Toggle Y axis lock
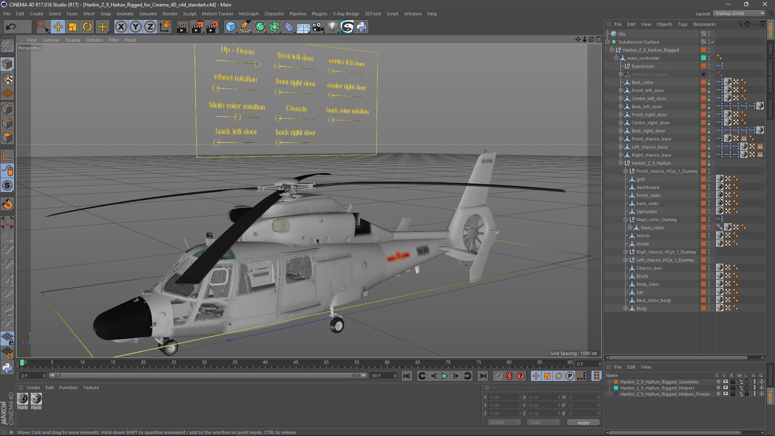Image resolution: width=775 pixels, height=436 pixels. pyautogui.click(x=136, y=27)
